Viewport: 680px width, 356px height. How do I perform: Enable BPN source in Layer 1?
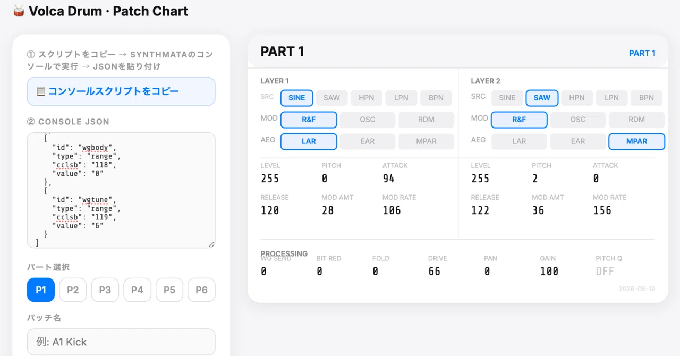(436, 98)
